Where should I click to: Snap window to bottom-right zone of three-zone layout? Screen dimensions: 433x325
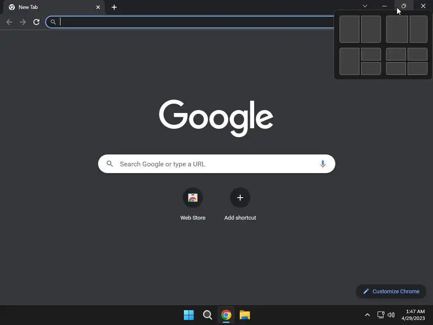(371, 69)
